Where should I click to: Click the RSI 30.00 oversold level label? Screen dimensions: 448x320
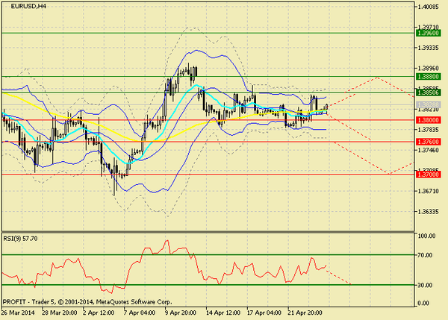pyautogui.click(x=425, y=285)
